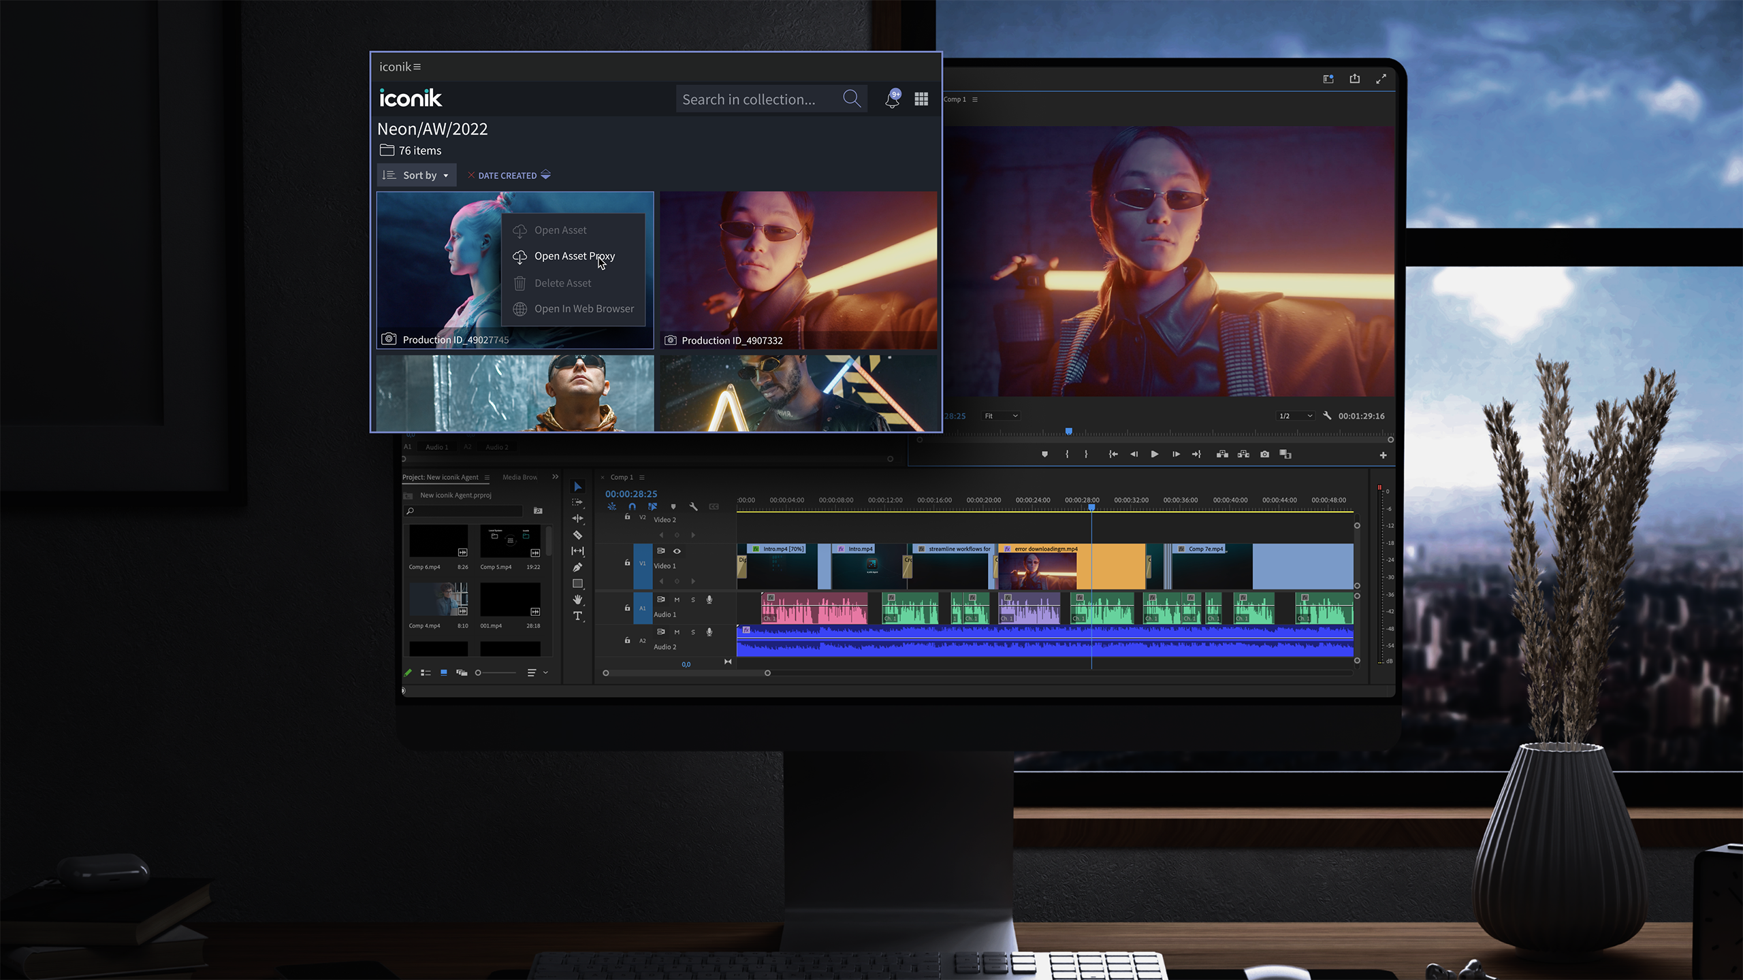Click the Ripple Edit tool

(577, 519)
